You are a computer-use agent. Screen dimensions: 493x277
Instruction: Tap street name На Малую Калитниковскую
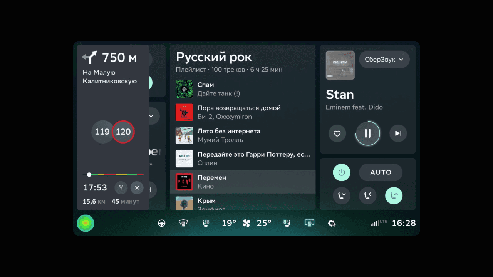(110, 77)
